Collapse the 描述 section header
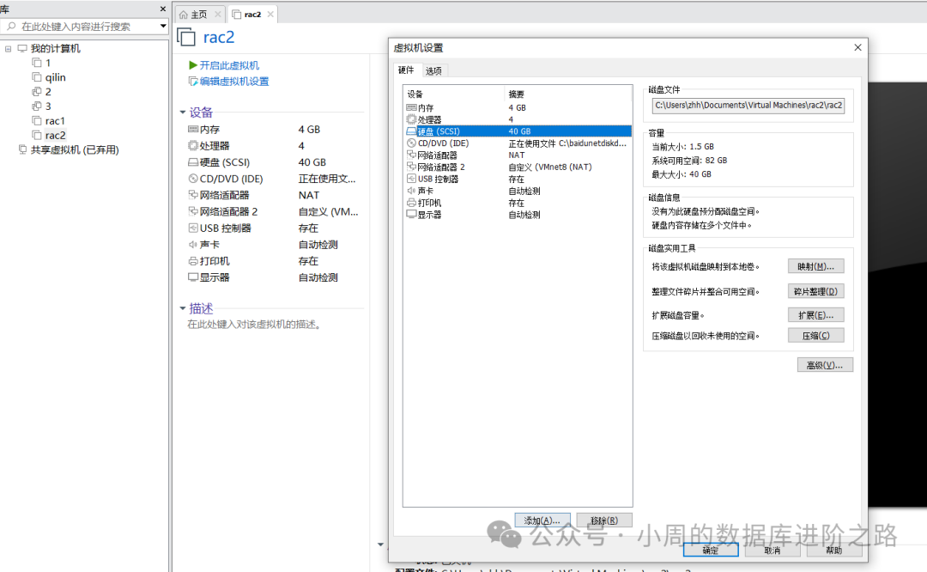This screenshot has width=927, height=572. pyautogui.click(x=183, y=308)
